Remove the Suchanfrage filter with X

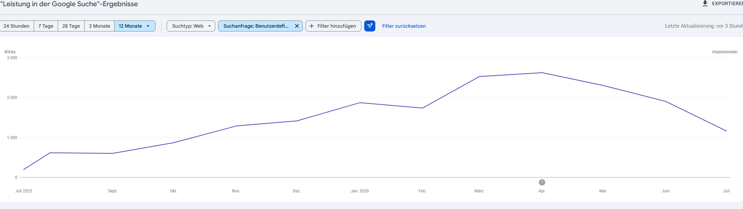click(297, 26)
